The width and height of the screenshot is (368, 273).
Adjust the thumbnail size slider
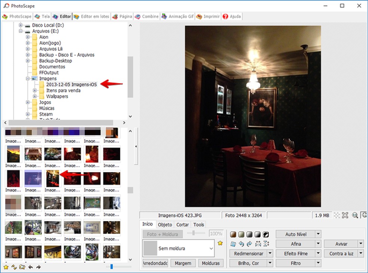pos(111,267)
